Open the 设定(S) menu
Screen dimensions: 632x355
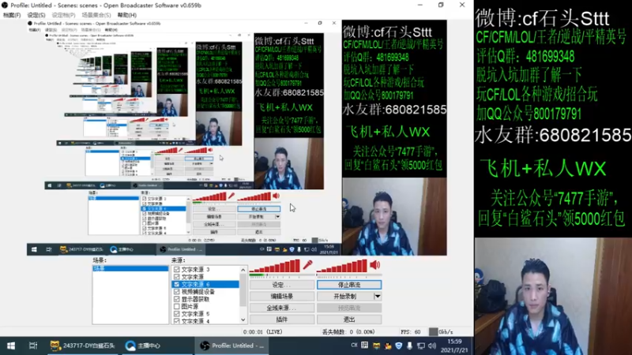(36, 15)
